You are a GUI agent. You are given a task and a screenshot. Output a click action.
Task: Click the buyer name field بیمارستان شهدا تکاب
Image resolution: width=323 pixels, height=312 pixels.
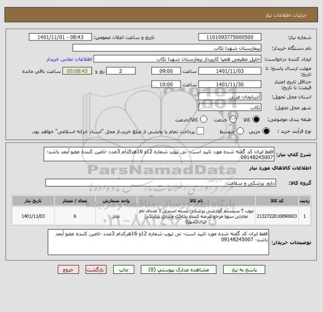point(167,48)
